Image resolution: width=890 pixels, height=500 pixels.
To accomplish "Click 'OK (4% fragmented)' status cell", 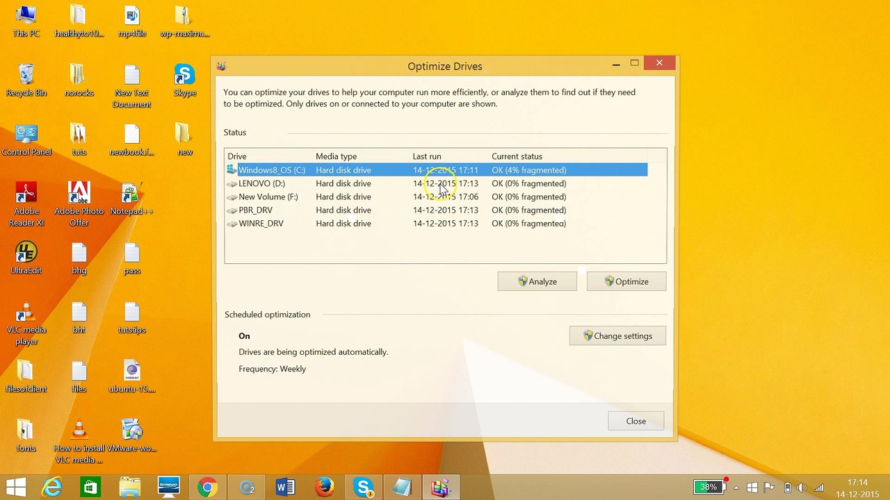I will 528,170.
